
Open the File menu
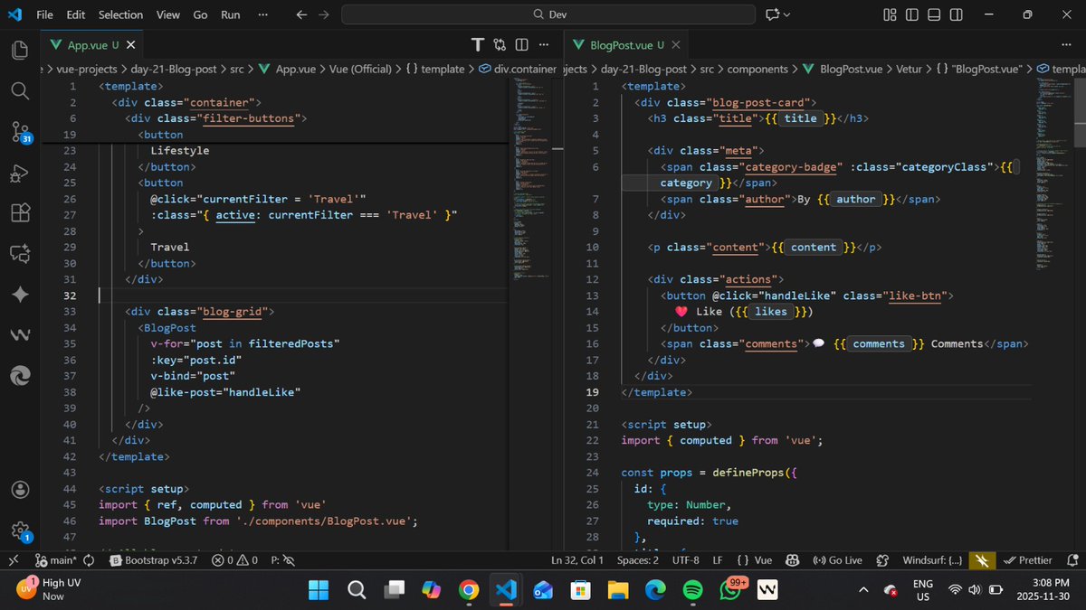click(44, 14)
